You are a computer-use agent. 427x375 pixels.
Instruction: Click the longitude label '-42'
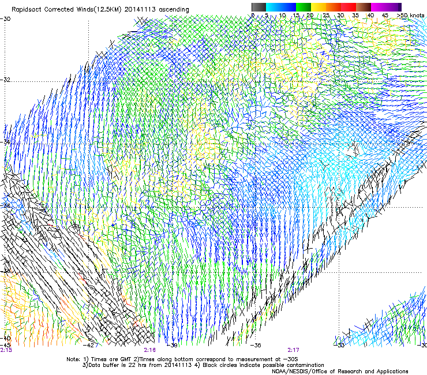pos(88,346)
